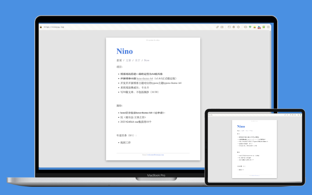Click the window panel icon in toolbar
The width and height of the screenshot is (312, 195).
229,27
